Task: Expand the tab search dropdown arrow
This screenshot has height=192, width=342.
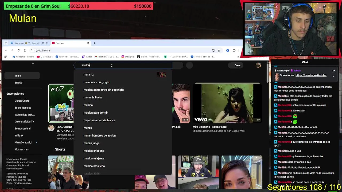Action: click(x=6, y=43)
